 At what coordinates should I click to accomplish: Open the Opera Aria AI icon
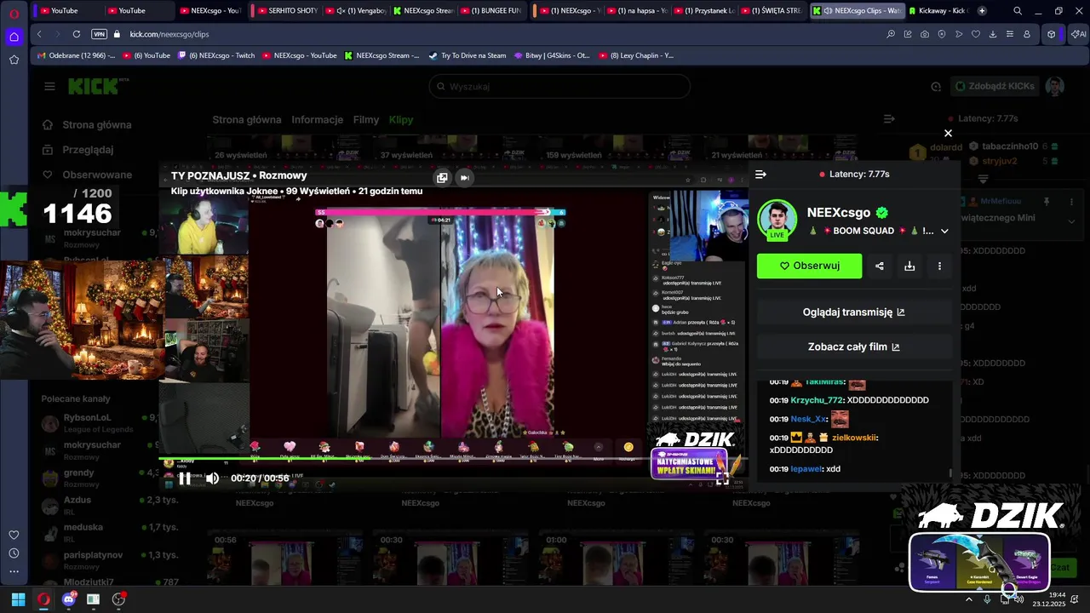click(x=1078, y=34)
